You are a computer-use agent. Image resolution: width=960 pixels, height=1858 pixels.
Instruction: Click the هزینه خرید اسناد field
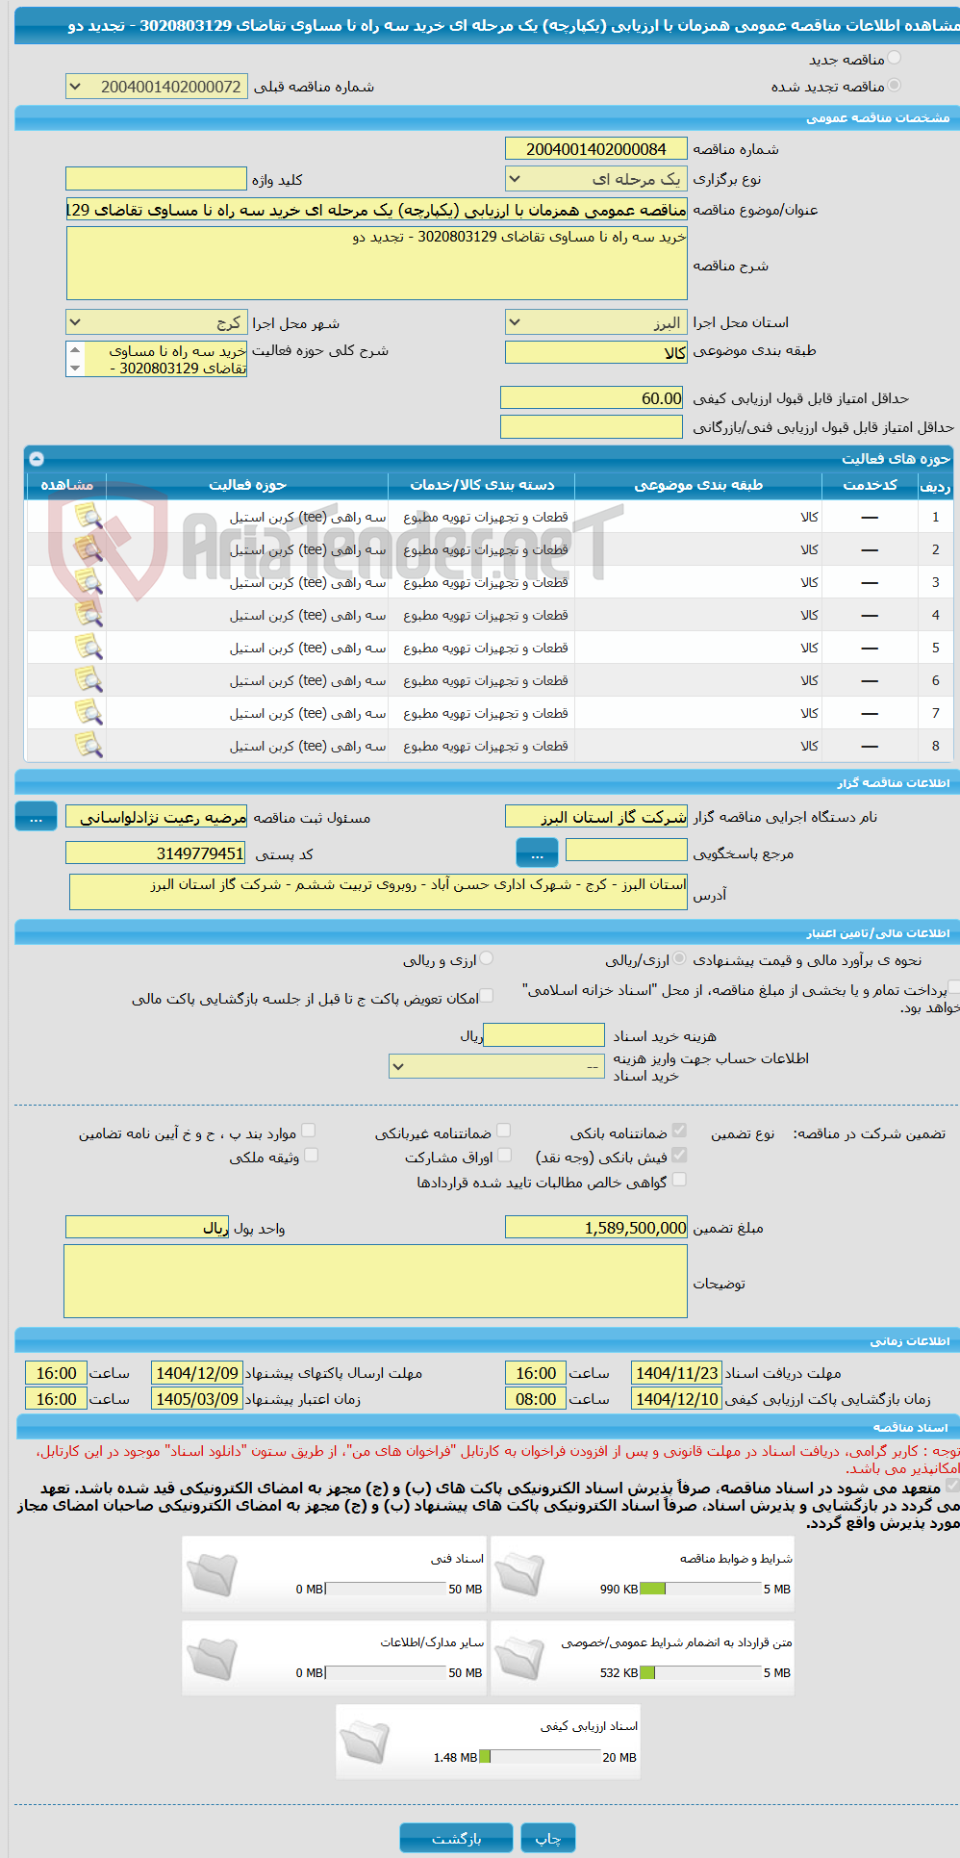(x=543, y=1034)
